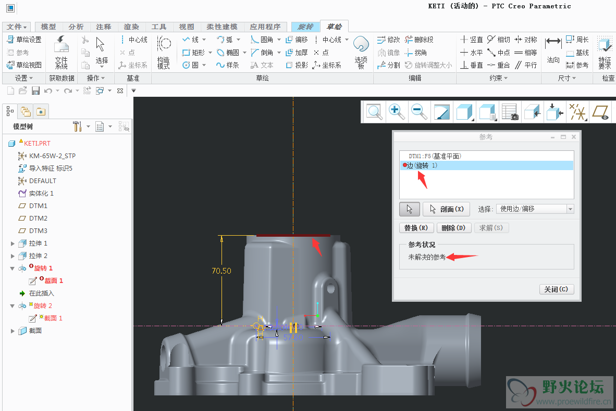Apply the 相切 tangent constraint
The image size is (616, 411).
click(x=498, y=40)
